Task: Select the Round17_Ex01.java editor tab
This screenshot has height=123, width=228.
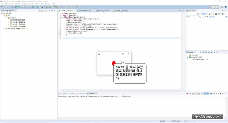Action: point(67,11)
